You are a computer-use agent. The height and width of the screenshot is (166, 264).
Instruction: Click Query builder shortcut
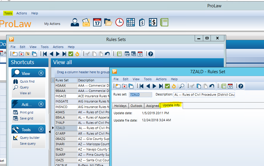point(30,138)
